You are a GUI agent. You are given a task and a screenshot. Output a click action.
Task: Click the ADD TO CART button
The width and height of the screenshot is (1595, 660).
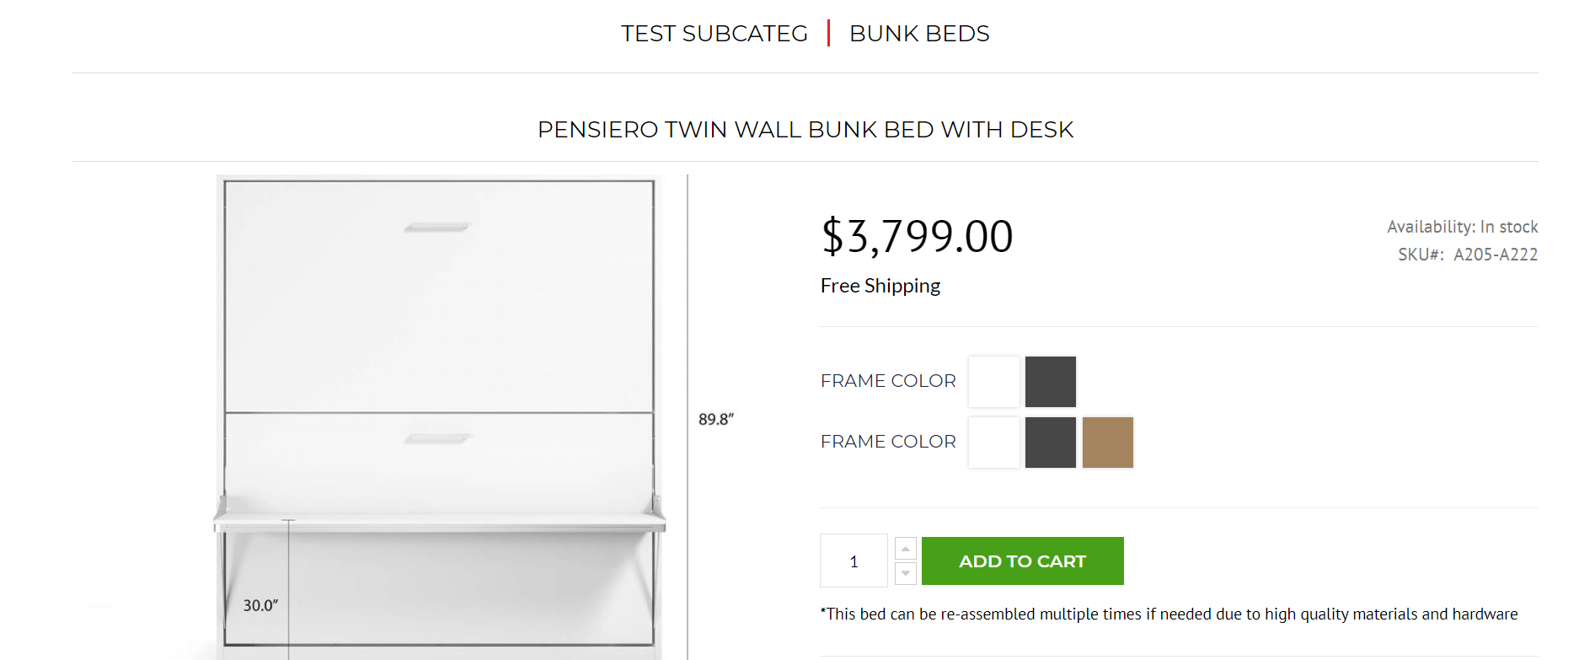pyautogui.click(x=1022, y=561)
